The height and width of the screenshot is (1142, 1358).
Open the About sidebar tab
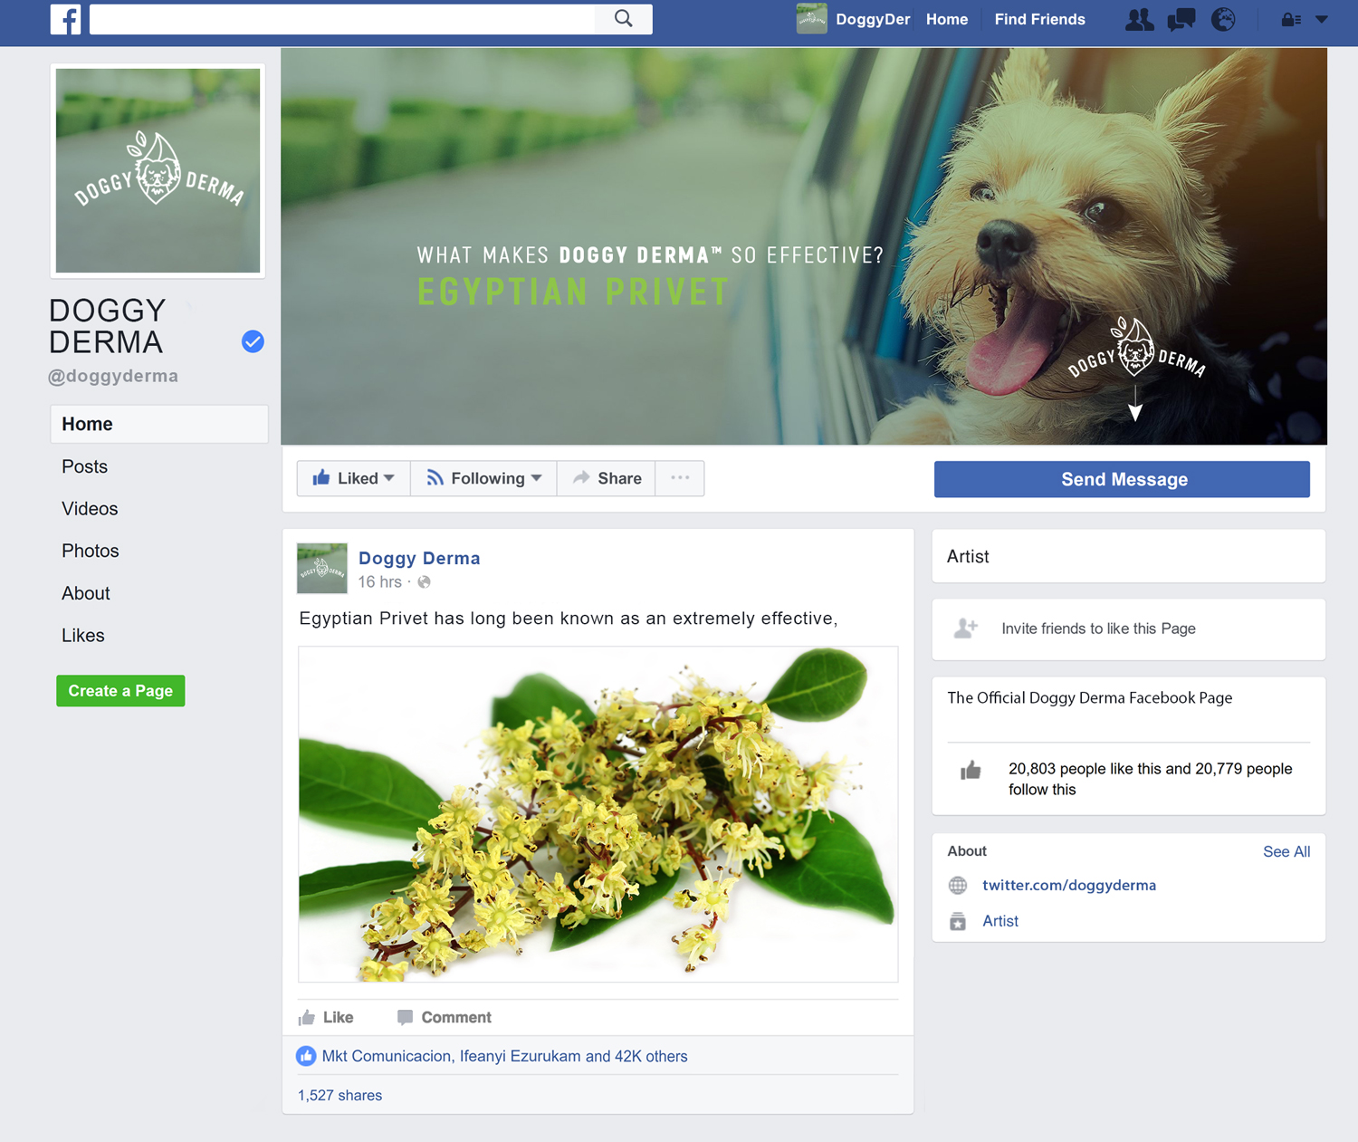click(85, 593)
